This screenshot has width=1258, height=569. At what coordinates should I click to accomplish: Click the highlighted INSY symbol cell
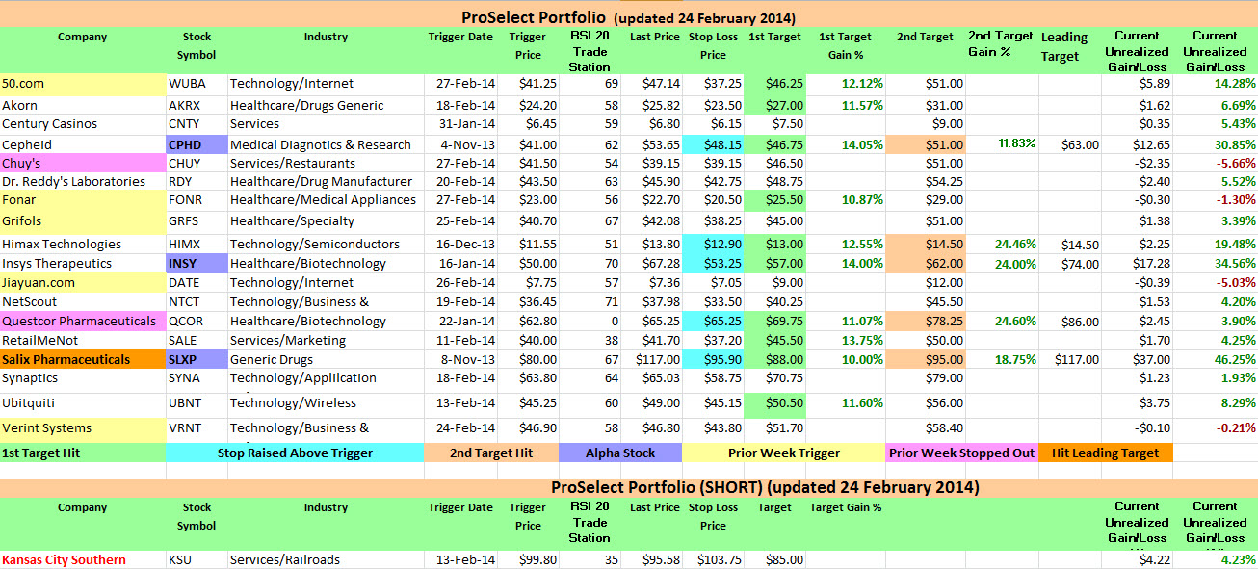click(x=197, y=263)
